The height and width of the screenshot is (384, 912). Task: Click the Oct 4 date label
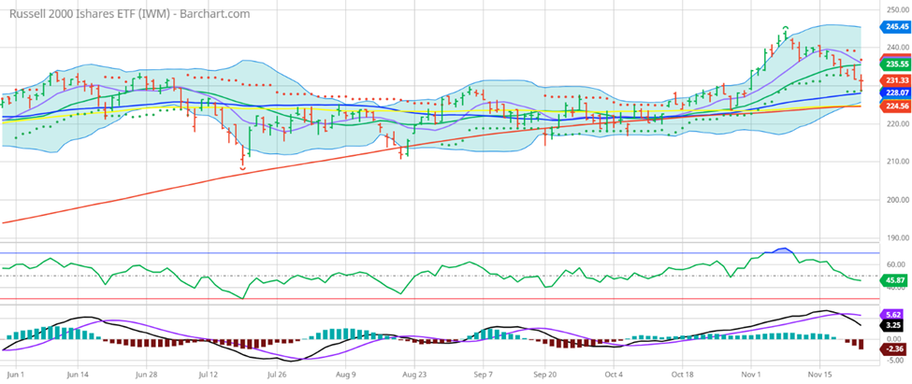click(615, 376)
